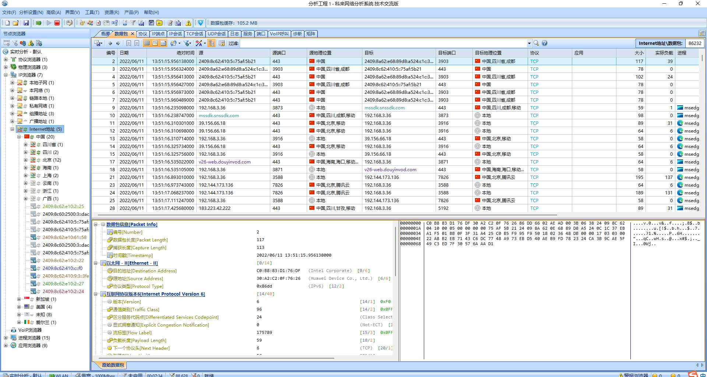The width and height of the screenshot is (707, 377).
Task: Click the magnifier search icon beside filter box
Action: coord(536,43)
